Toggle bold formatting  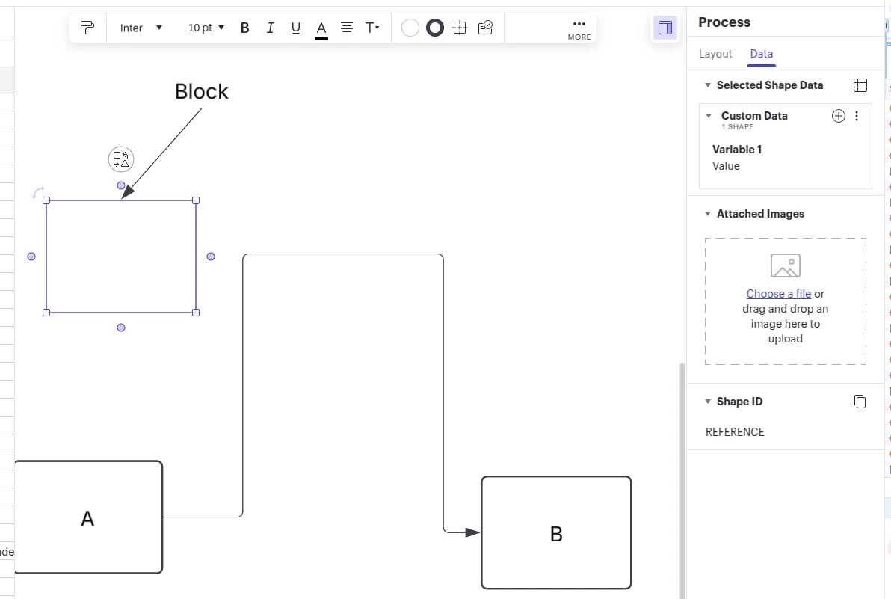click(x=245, y=28)
